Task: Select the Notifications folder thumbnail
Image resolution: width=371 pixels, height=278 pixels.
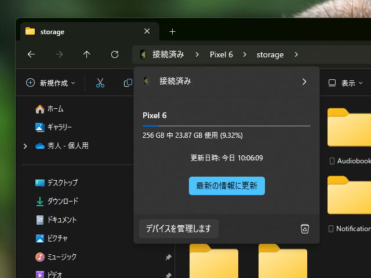Action: pyautogui.click(x=349, y=195)
